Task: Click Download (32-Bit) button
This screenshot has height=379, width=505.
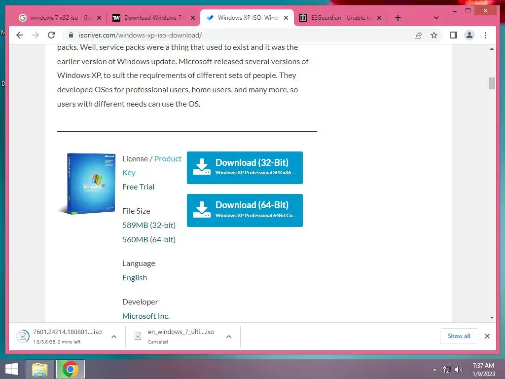Action: point(245,168)
